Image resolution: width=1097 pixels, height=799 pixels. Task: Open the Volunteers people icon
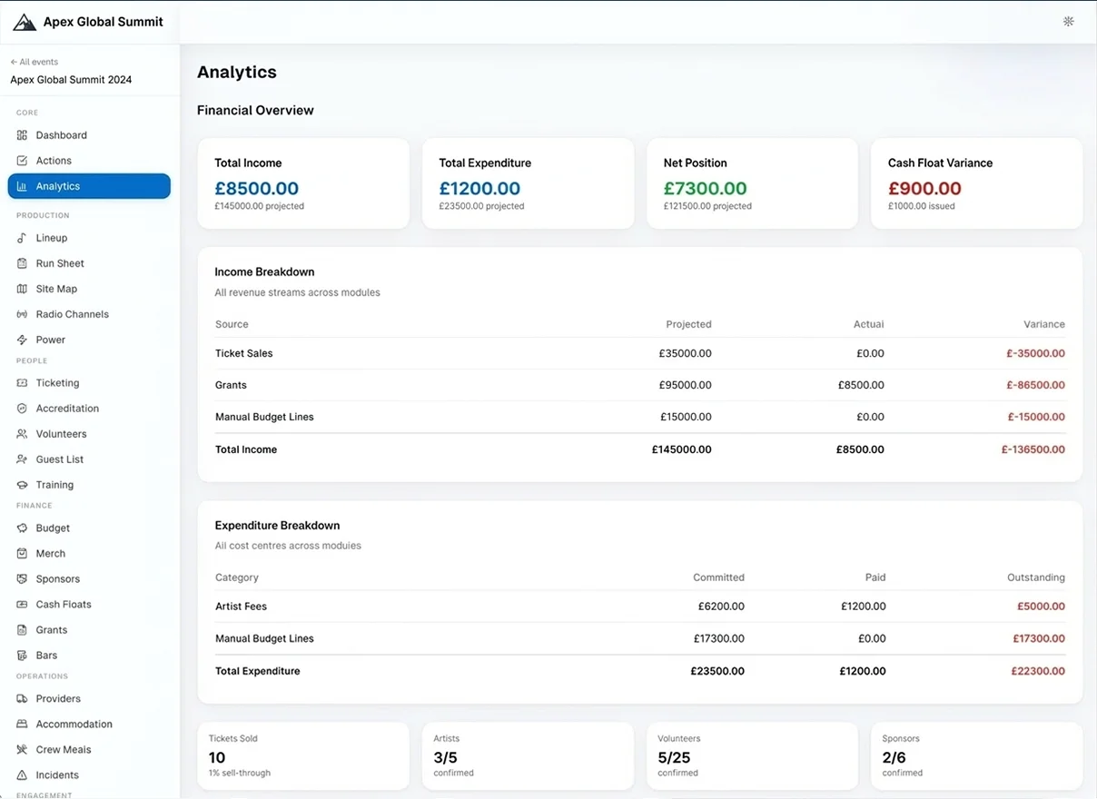point(20,433)
